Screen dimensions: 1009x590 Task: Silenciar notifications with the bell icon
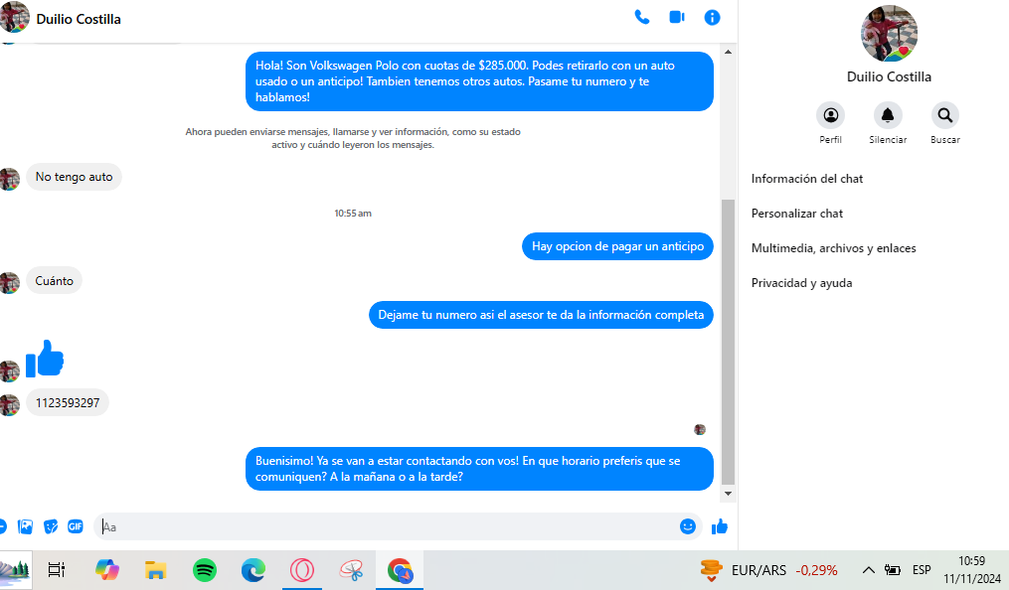tap(888, 115)
